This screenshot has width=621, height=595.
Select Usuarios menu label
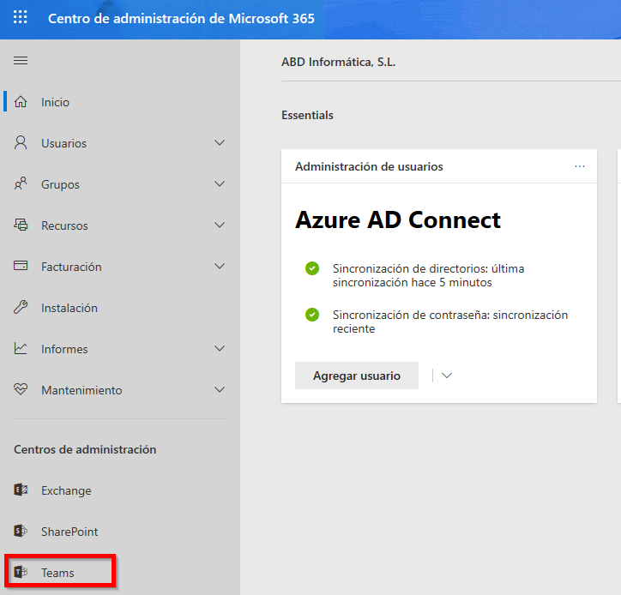tap(63, 143)
